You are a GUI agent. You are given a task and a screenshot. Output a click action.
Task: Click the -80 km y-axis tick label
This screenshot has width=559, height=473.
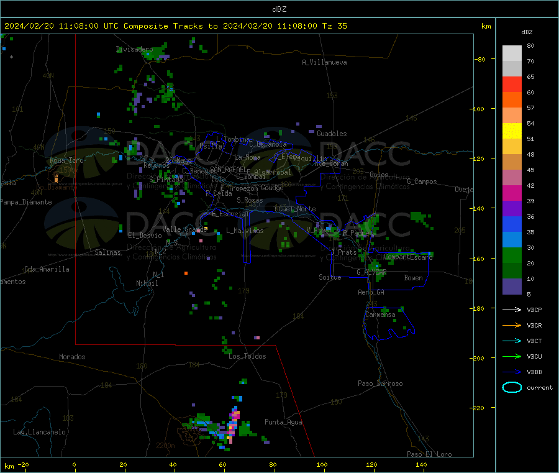click(479, 59)
